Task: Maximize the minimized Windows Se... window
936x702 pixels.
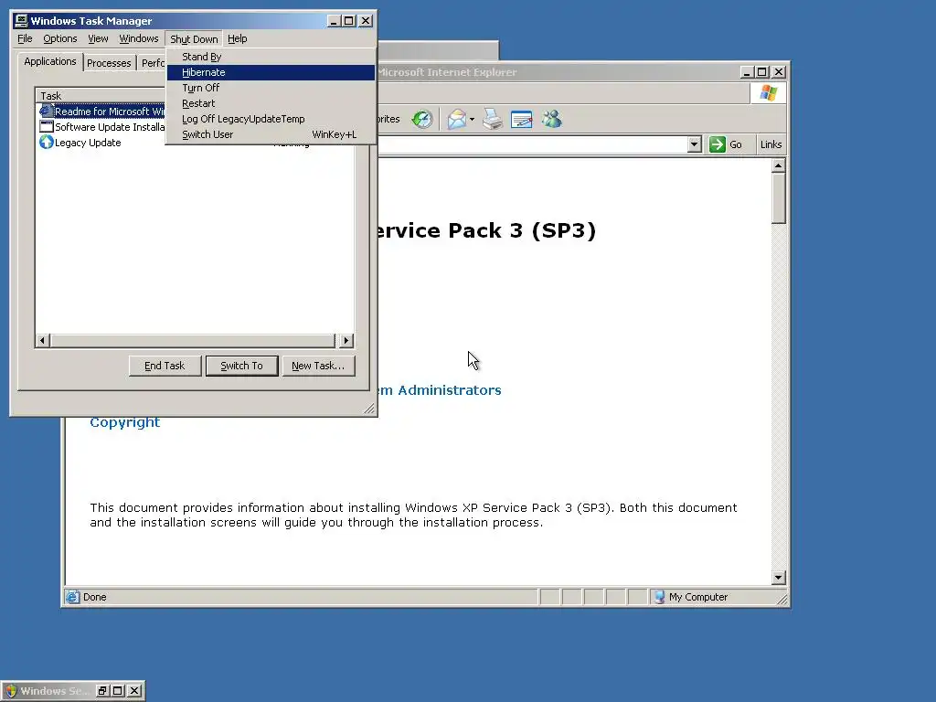Action: [x=118, y=691]
